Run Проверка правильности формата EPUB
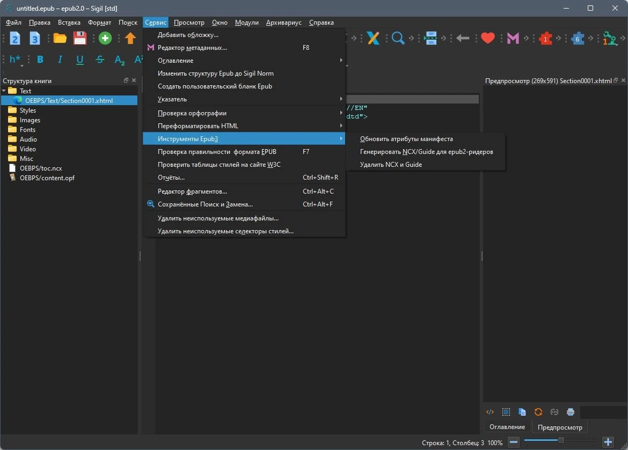The image size is (628, 450). (x=244, y=152)
